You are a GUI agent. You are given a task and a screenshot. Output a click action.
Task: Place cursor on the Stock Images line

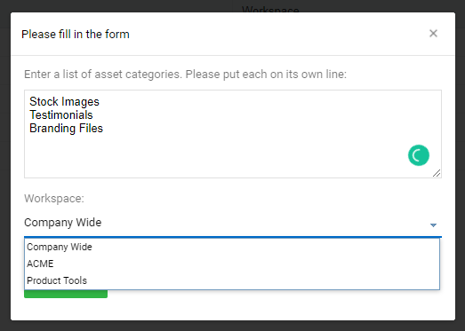click(64, 101)
